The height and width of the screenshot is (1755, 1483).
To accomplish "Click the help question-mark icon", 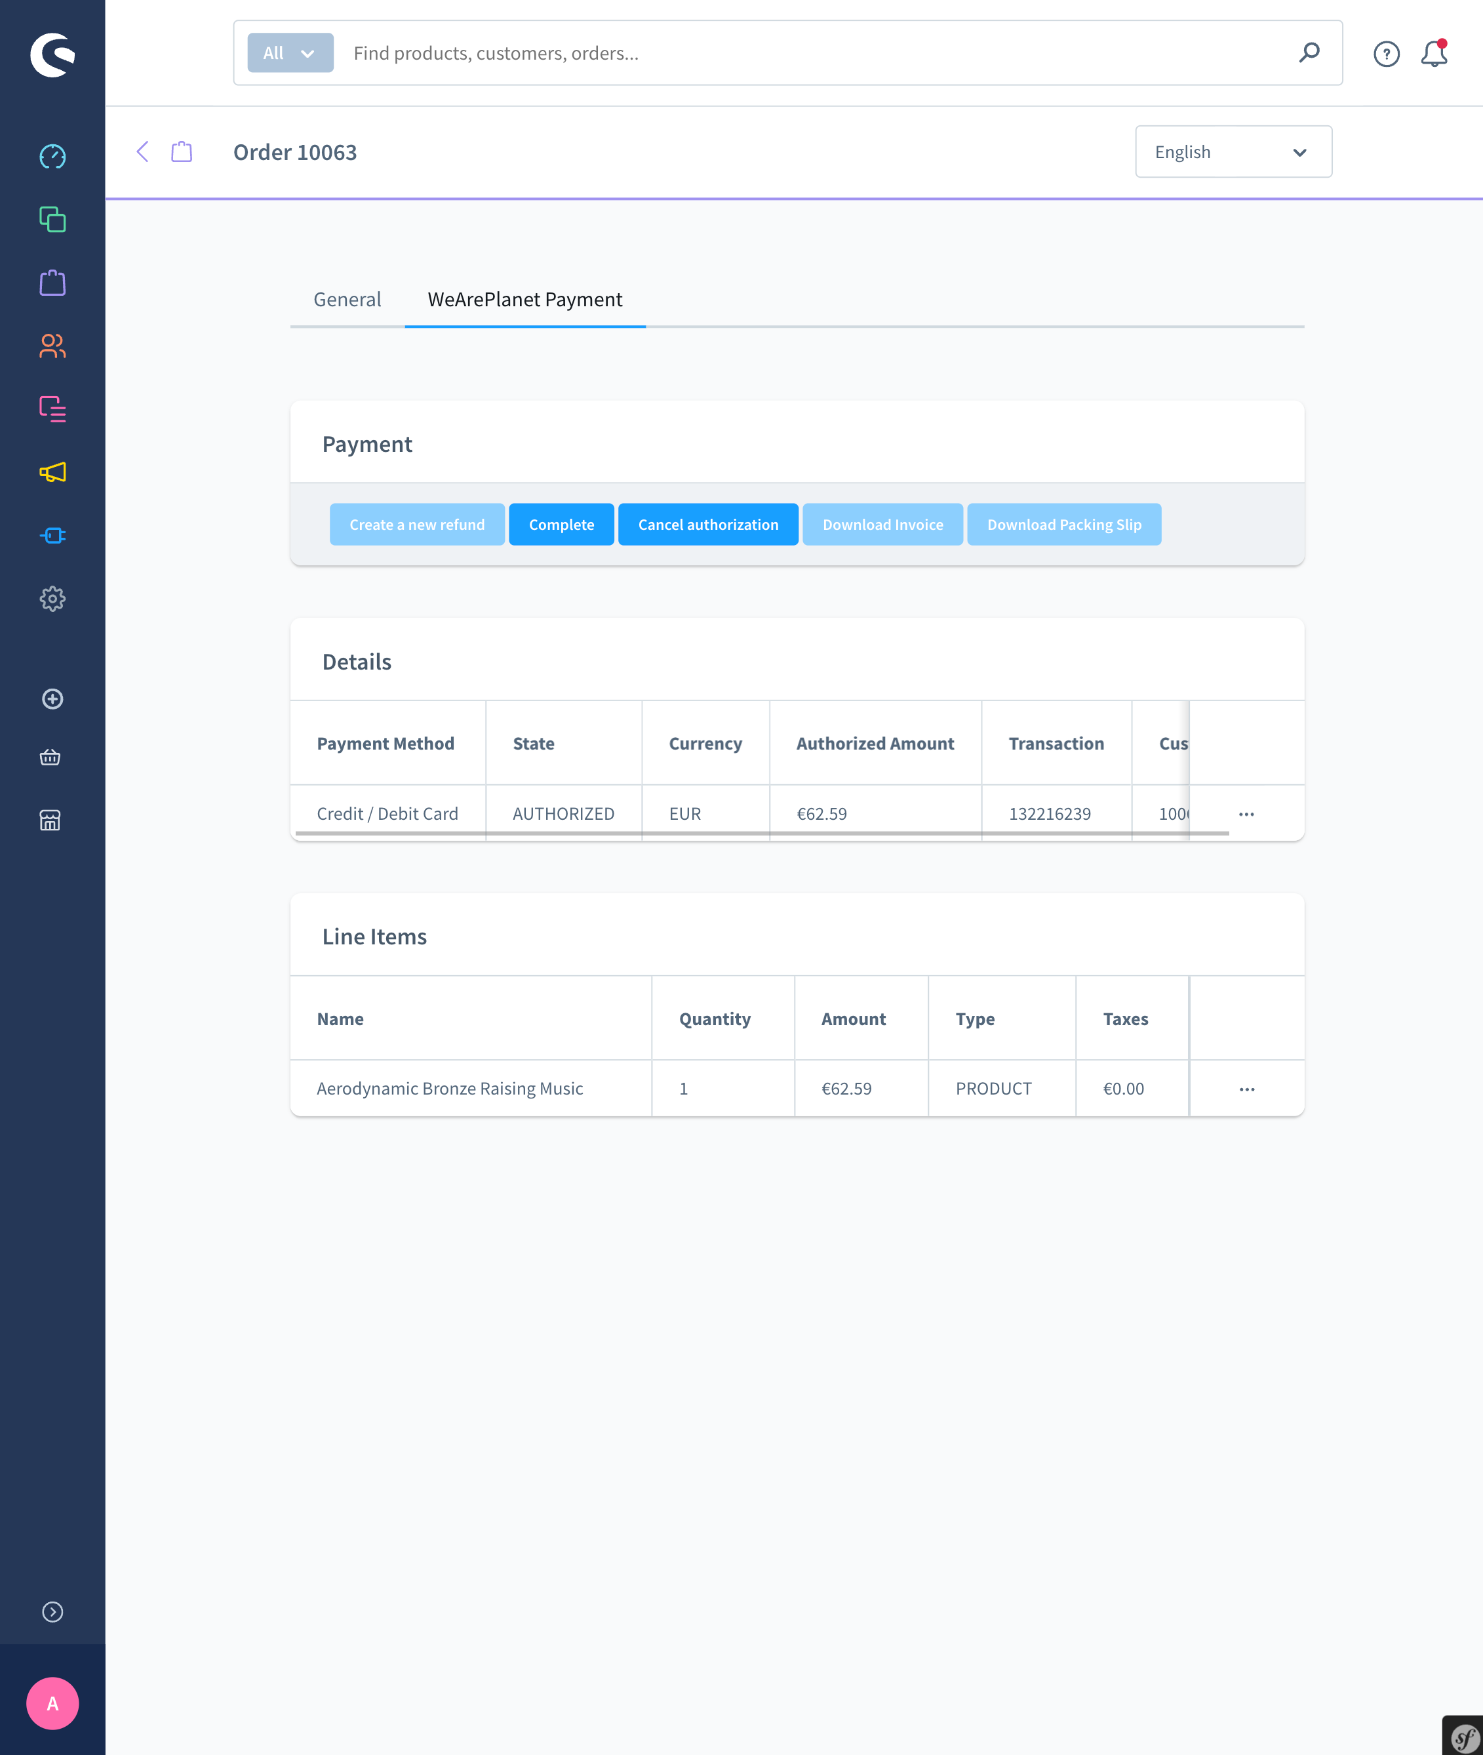I will (1385, 52).
